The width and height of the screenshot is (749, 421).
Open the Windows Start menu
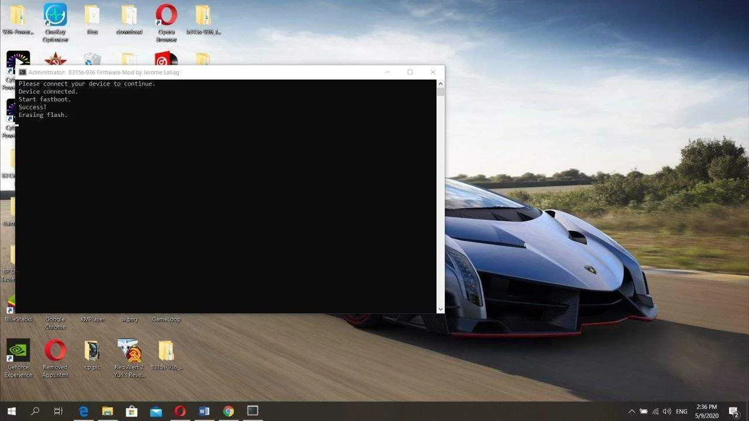[x=11, y=411]
